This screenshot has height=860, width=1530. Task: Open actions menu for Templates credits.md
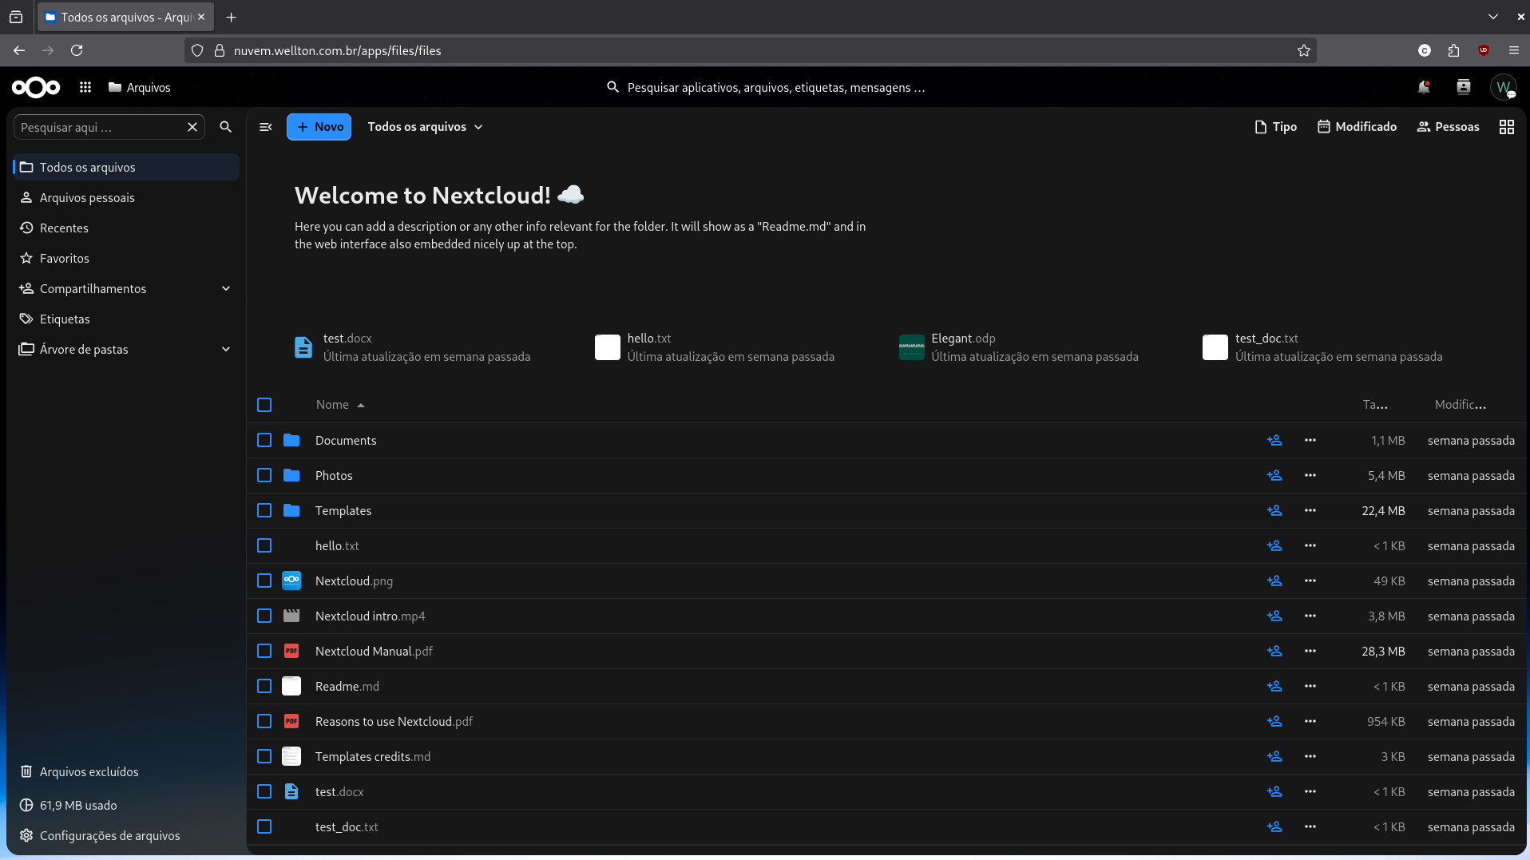pyautogui.click(x=1310, y=756)
